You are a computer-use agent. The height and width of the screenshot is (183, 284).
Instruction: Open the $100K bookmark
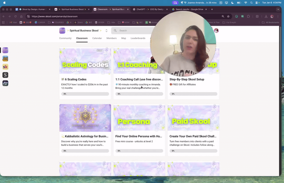tap(100, 22)
